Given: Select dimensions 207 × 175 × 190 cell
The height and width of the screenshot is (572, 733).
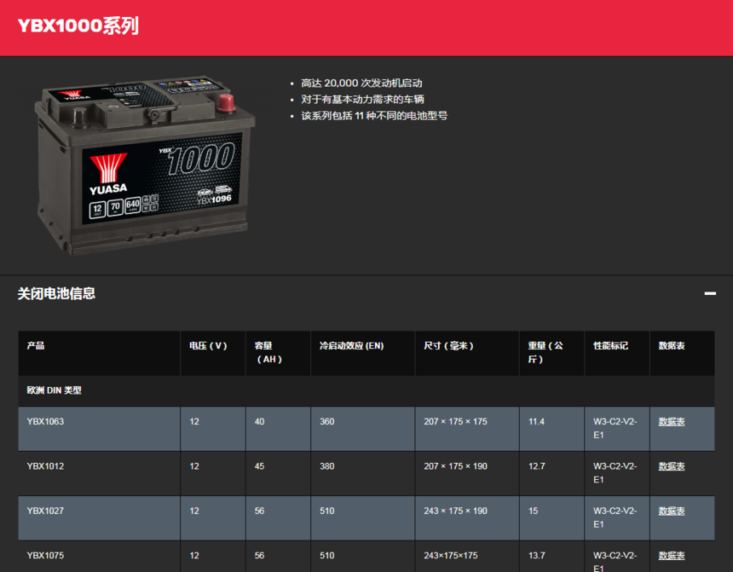Looking at the screenshot, I should click(x=467, y=473).
